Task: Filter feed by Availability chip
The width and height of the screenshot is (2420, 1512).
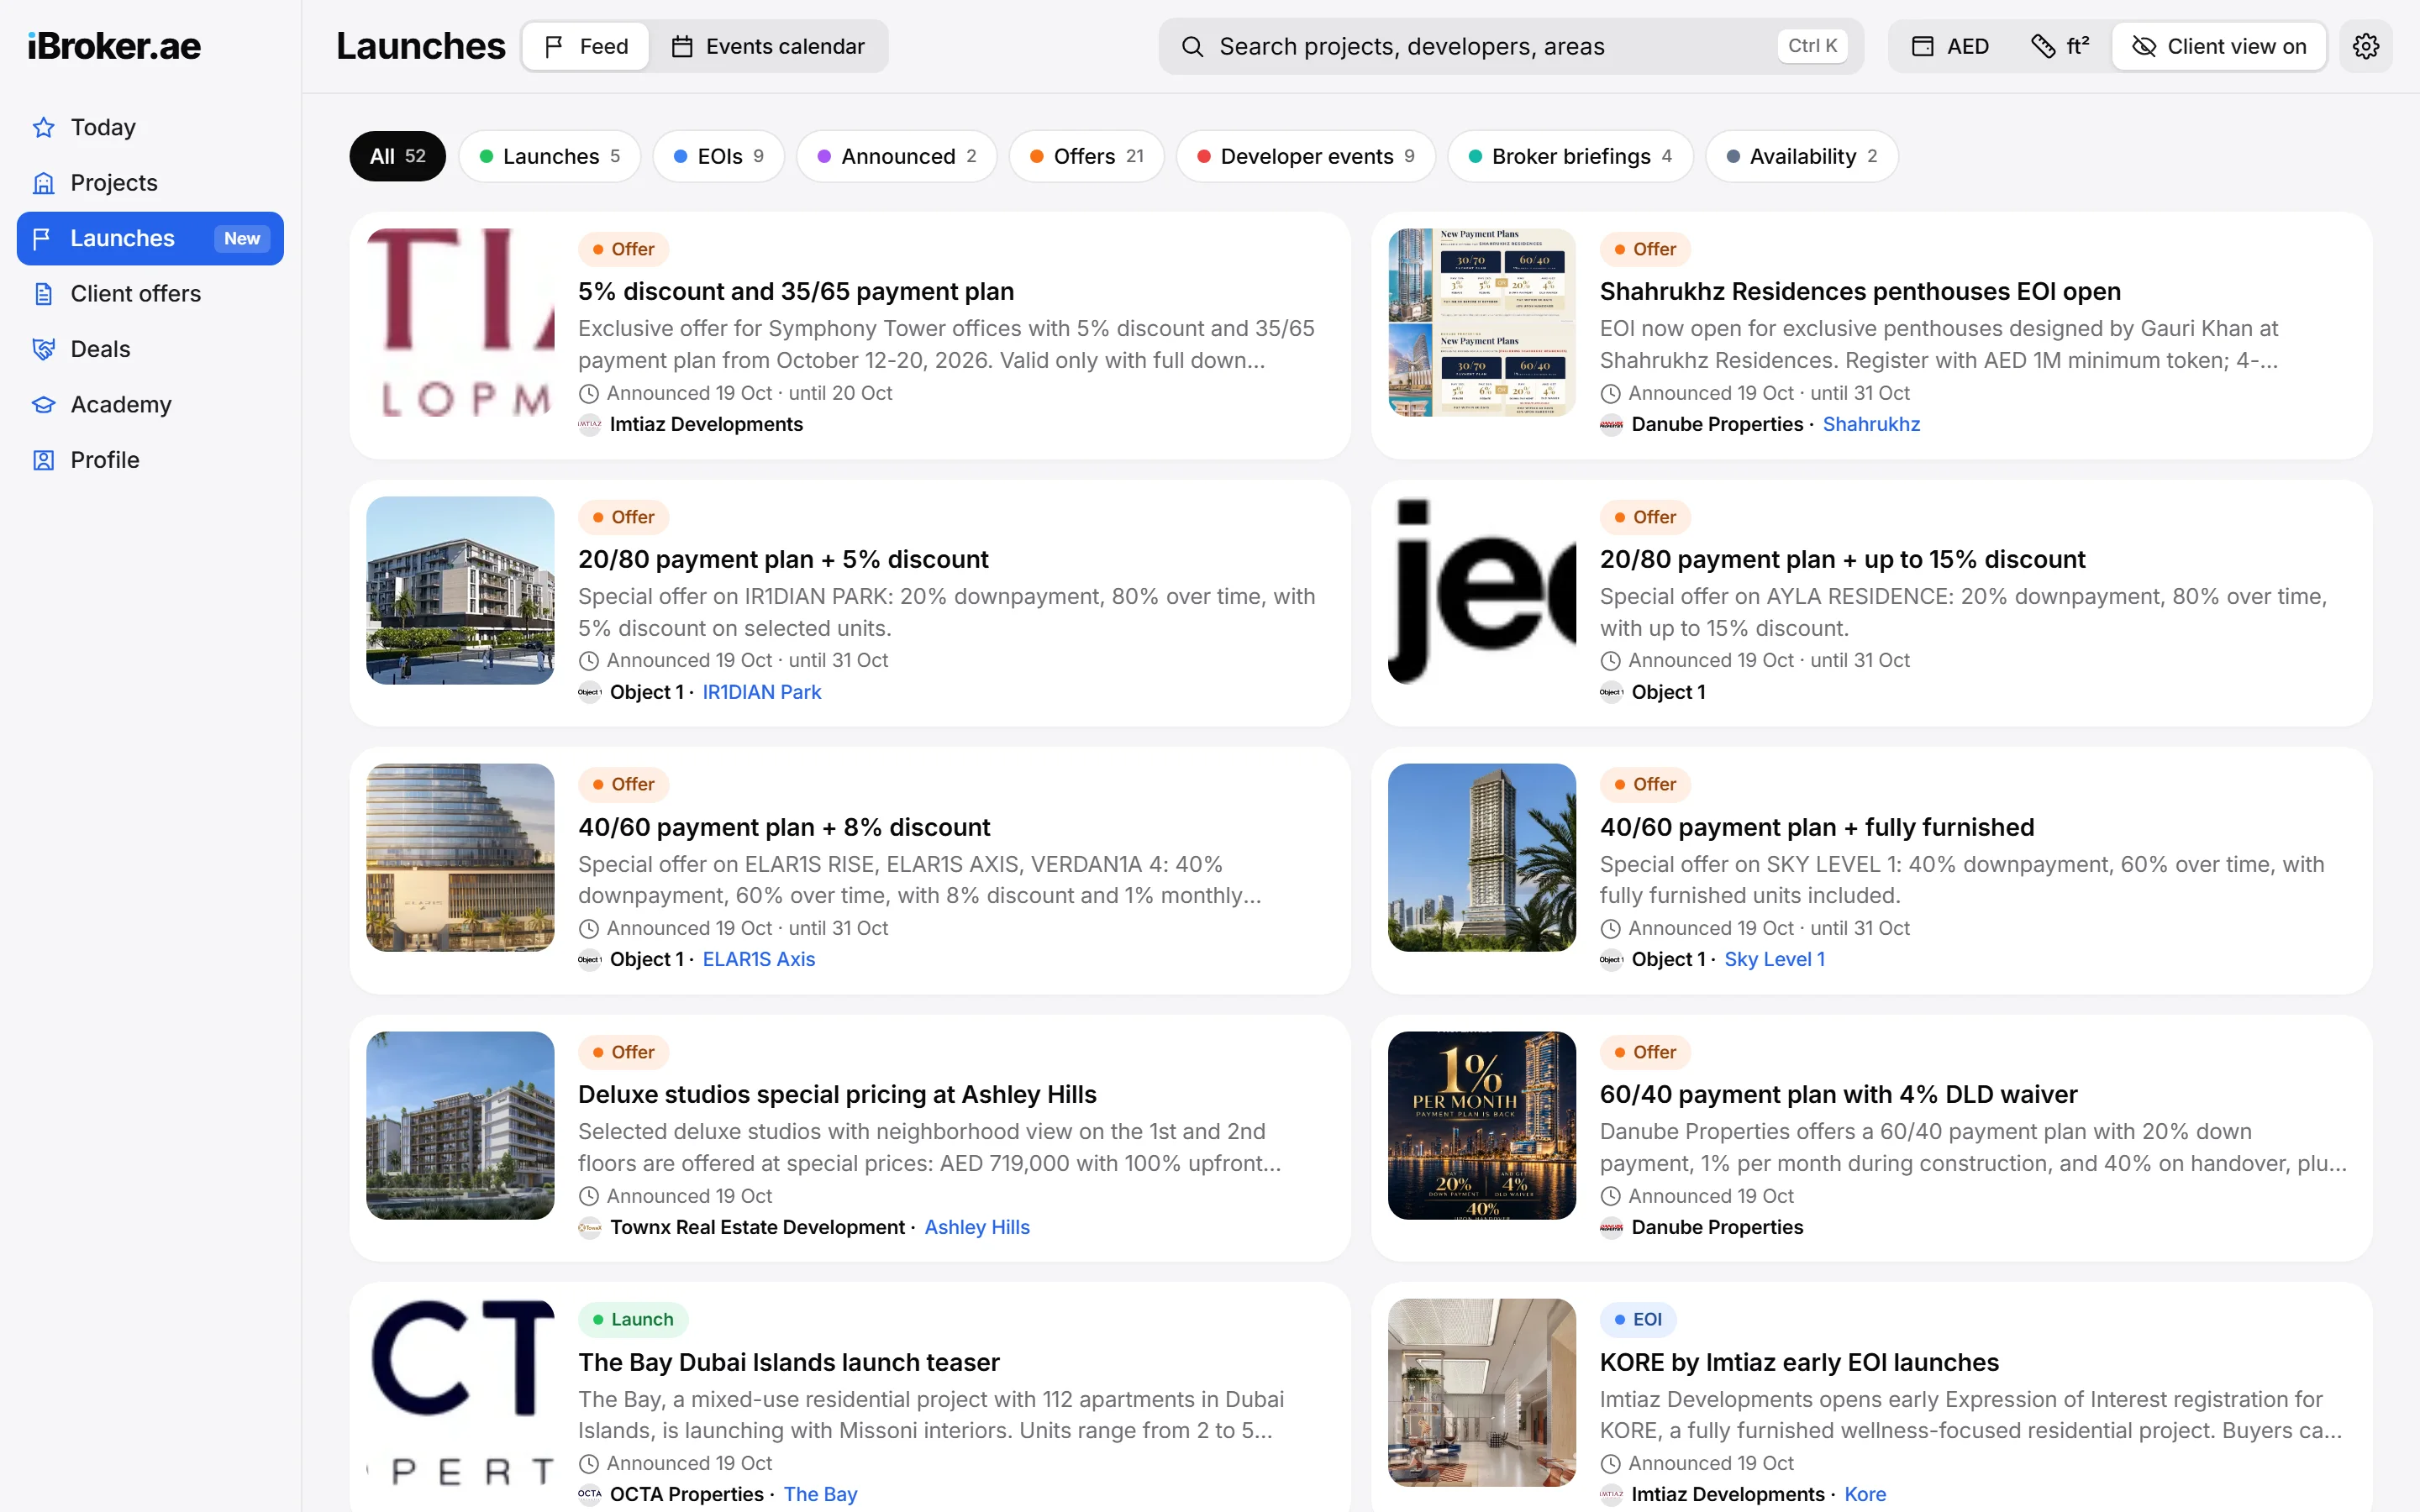Action: coord(1802,156)
